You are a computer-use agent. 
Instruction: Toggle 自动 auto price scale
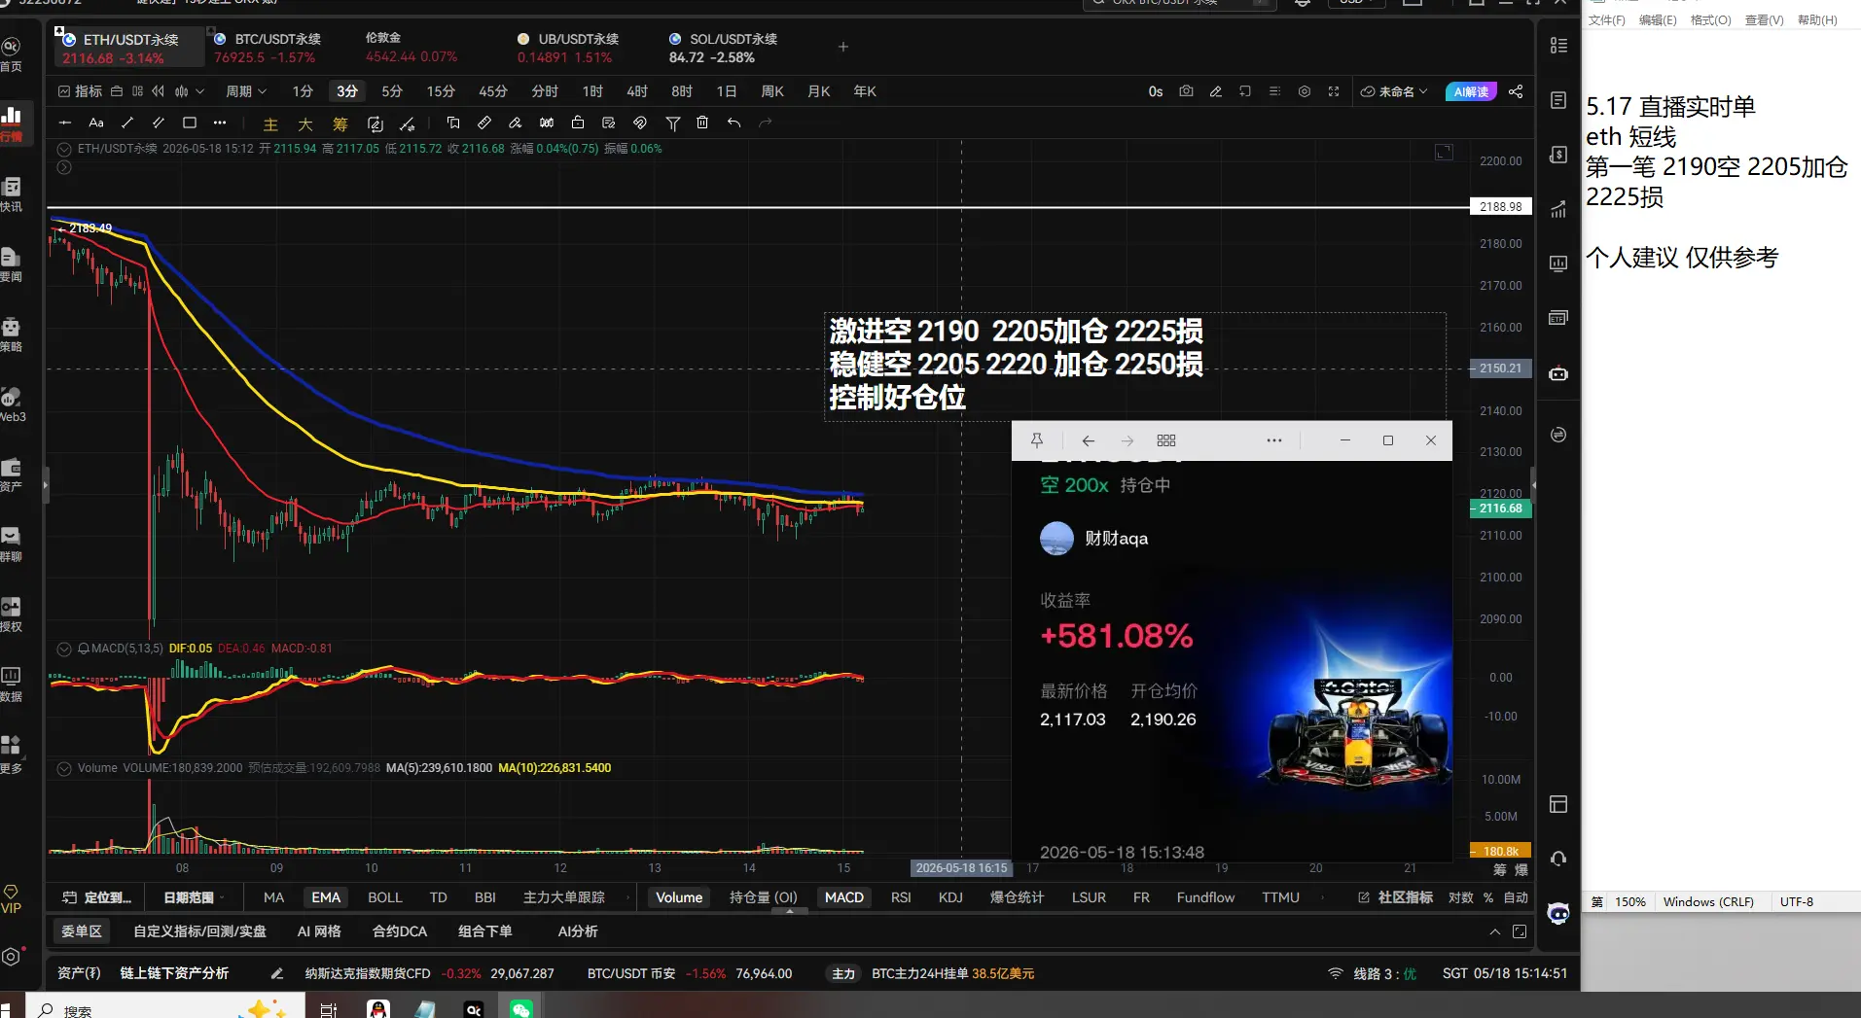click(1516, 897)
